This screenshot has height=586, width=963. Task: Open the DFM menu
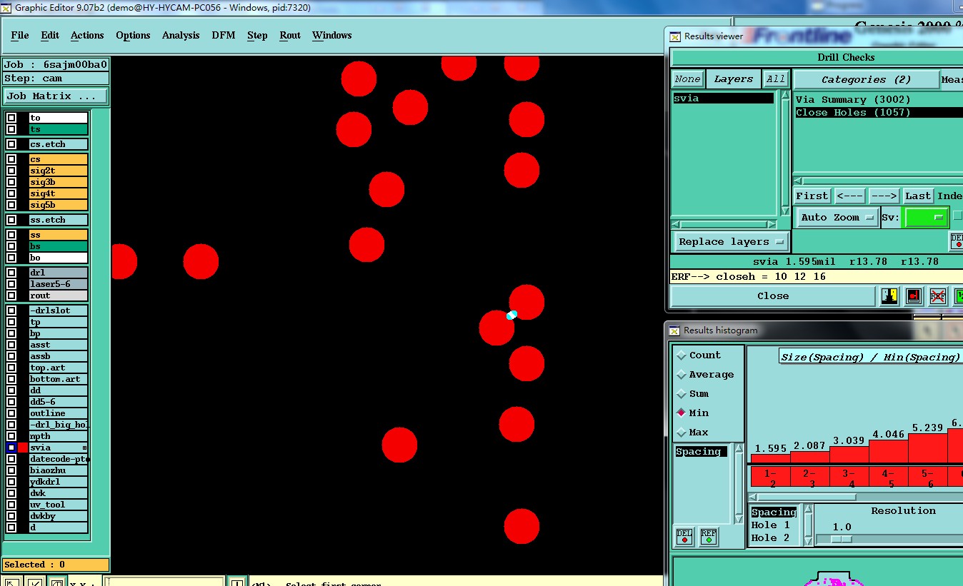pos(224,35)
